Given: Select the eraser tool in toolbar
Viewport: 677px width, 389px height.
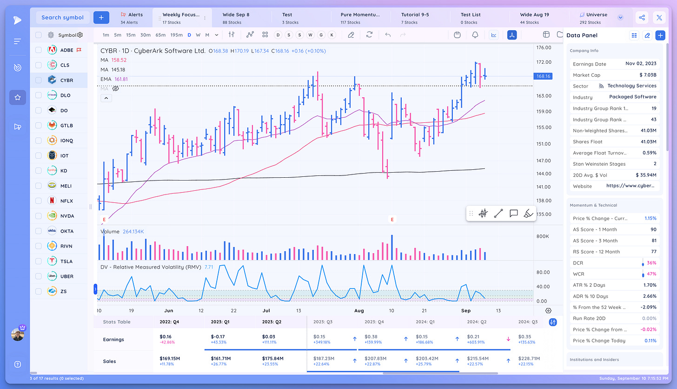Looking at the screenshot, I should coord(351,34).
